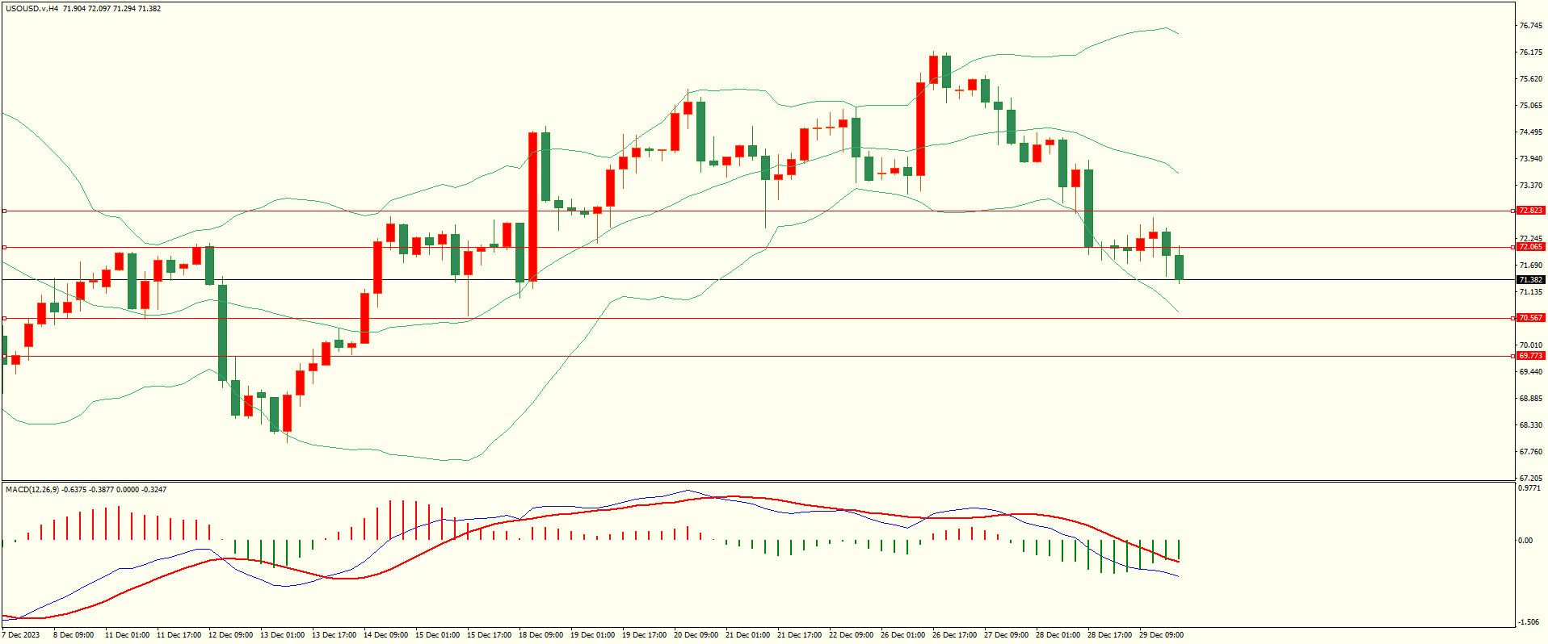The image size is (1548, 644).
Task: Click the black 71.382 current price tag
Action: pyautogui.click(x=1530, y=280)
